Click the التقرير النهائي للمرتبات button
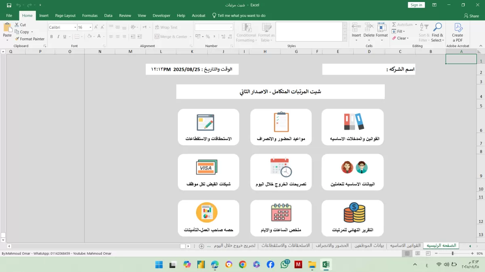The image size is (485, 272). tap(352, 218)
